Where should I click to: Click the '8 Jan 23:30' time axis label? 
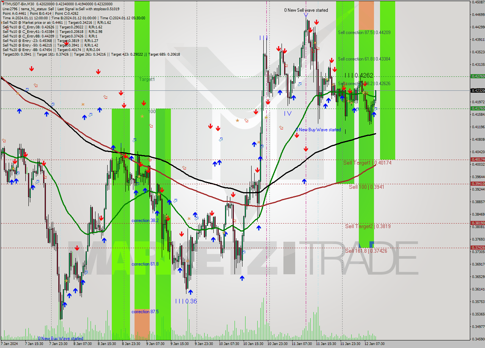pos(131,344)
